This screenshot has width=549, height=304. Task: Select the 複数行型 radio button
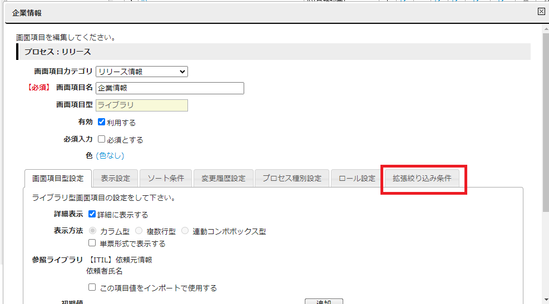coord(139,231)
